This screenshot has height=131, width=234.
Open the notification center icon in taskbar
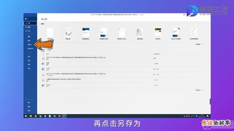pyautogui.click(x=207, y=116)
